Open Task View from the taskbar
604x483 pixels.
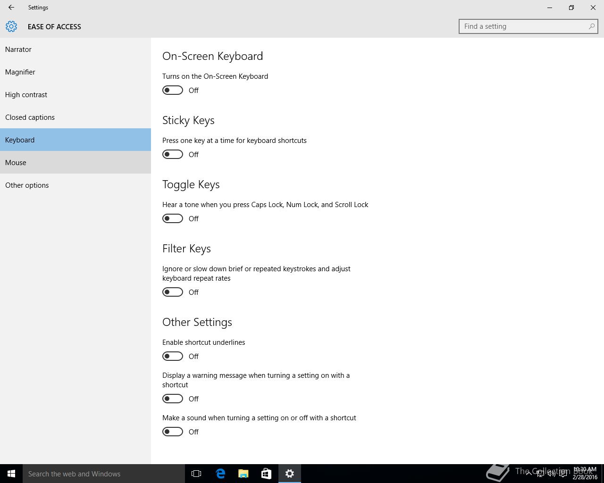(x=196, y=474)
